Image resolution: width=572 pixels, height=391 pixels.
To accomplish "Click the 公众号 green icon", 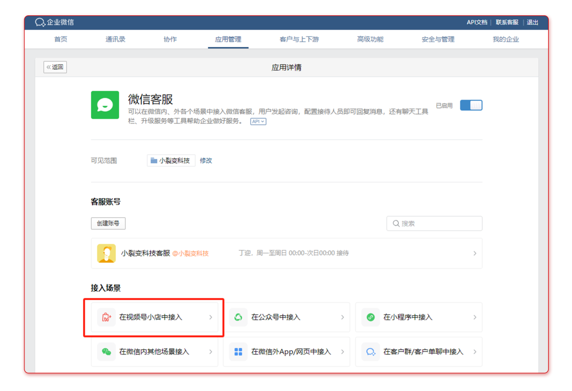I will (238, 317).
